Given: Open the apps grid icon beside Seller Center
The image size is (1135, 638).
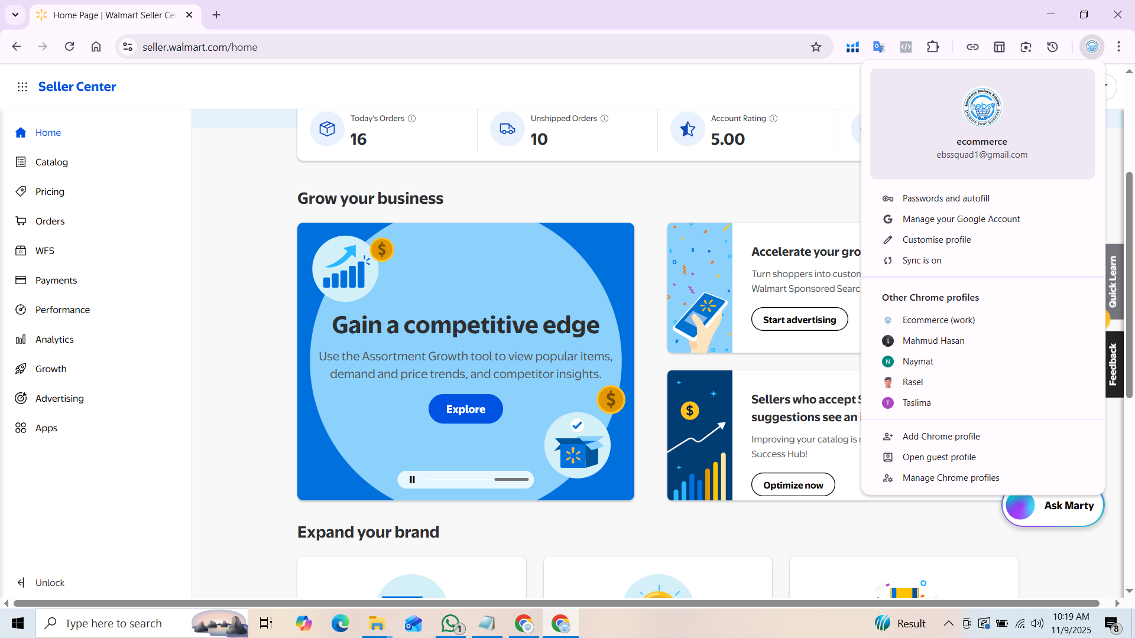Looking at the screenshot, I should point(22,87).
